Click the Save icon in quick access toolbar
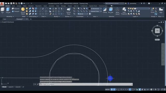166x93 pixels. tap(11, 3)
